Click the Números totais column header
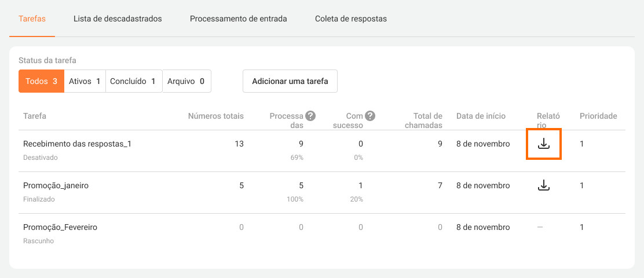Viewport: 644px width, 278px height. (x=215, y=116)
